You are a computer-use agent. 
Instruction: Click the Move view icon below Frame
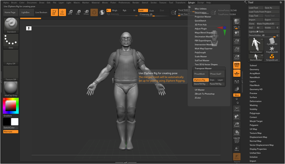coord(237,117)
